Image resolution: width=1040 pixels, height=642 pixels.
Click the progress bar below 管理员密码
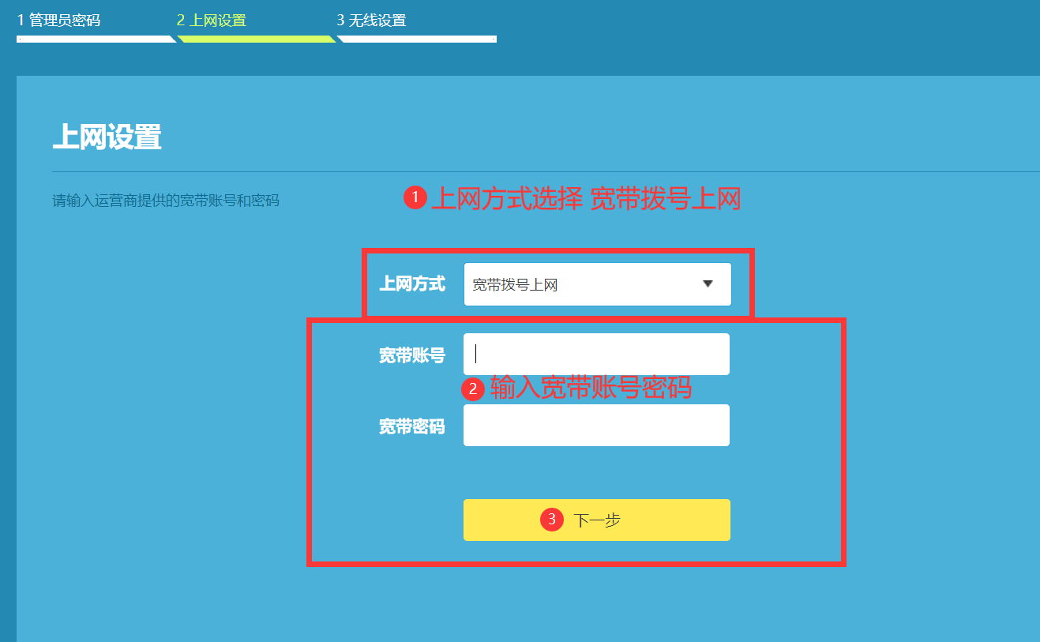pos(95,36)
